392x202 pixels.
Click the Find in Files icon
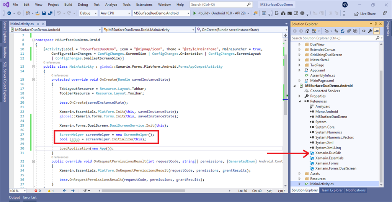tap(255, 13)
